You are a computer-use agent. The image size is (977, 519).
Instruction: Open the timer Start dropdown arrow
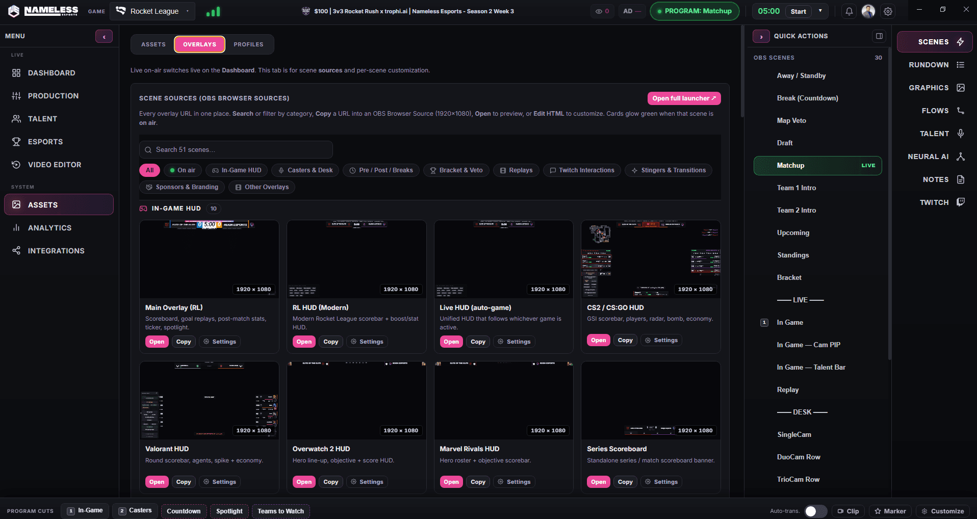click(x=820, y=11)
